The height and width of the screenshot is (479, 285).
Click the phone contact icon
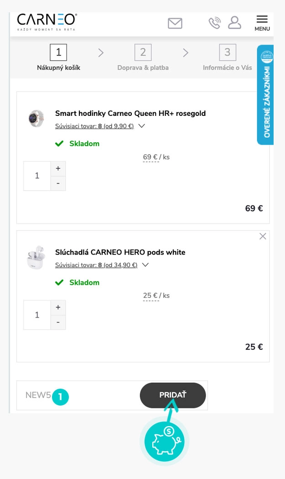pos(214,23)
